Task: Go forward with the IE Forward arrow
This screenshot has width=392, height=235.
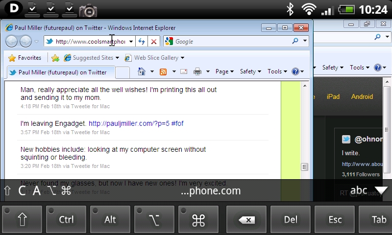Action: pos(26,41)
